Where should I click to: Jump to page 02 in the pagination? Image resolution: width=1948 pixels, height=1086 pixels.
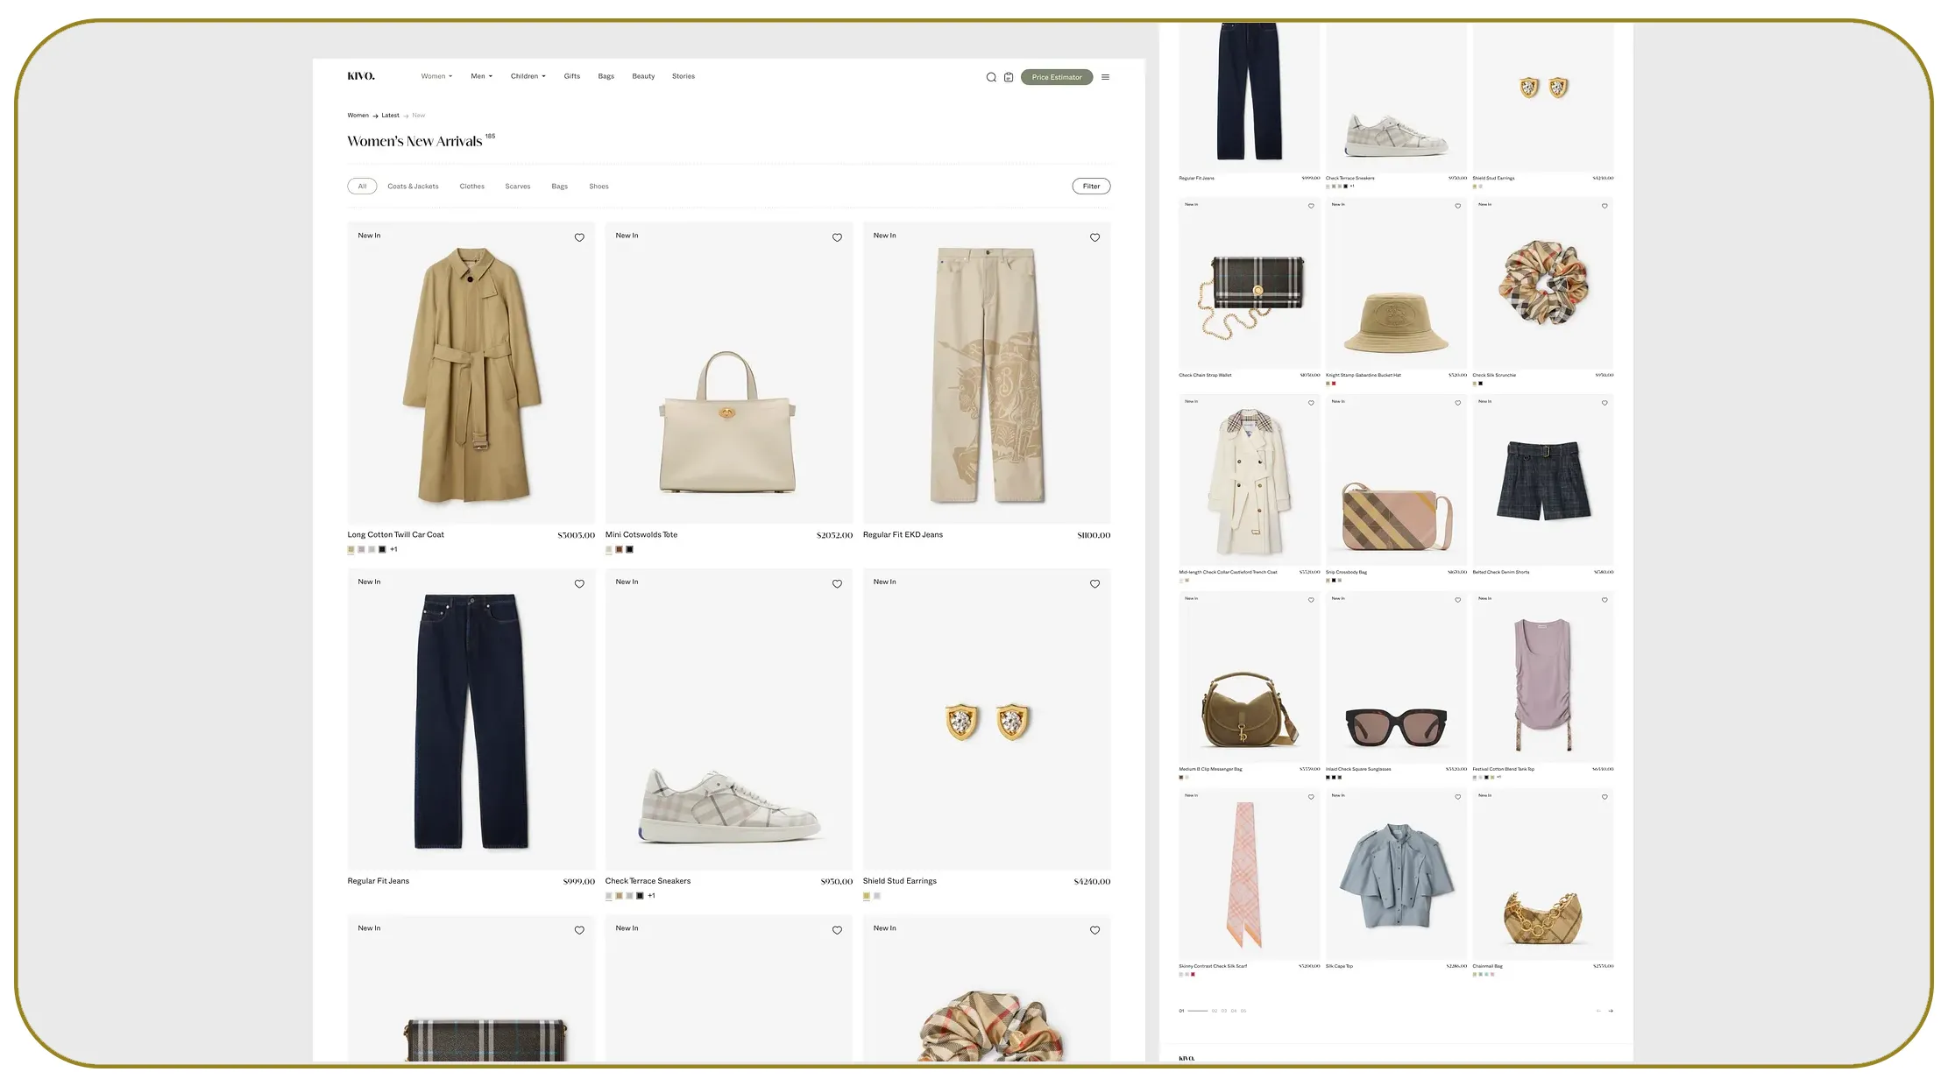(1215, 1011)
